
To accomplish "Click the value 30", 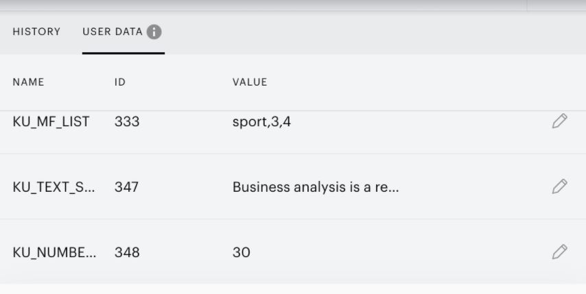I will pos(242,252).
